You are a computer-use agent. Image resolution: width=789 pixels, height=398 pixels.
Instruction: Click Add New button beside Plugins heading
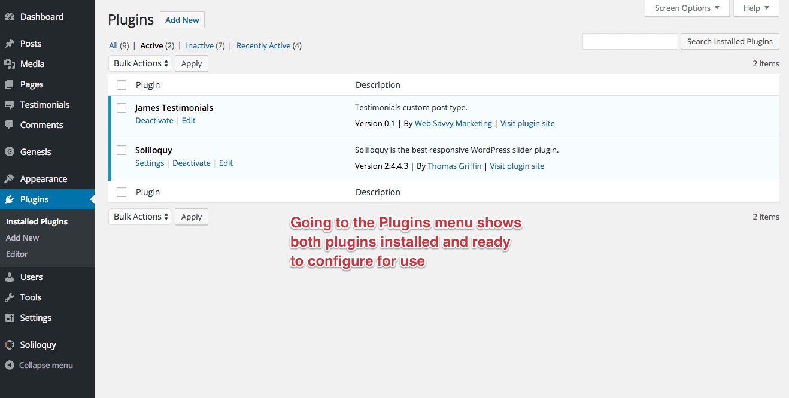(x=182, y=20)
